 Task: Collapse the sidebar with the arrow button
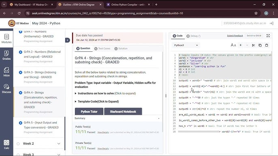[68, 40]
